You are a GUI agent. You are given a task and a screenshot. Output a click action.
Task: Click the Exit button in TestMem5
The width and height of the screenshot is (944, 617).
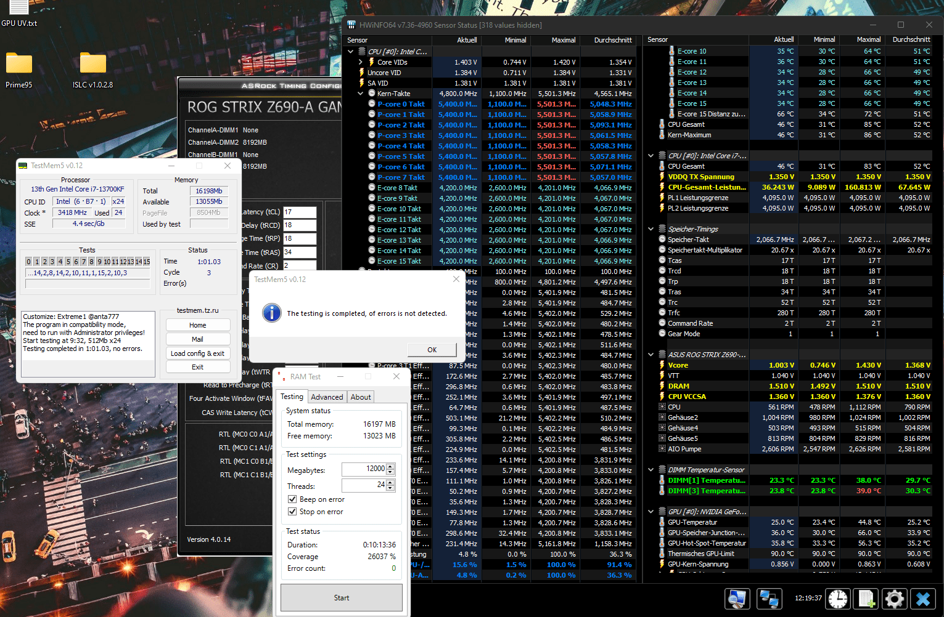tap(198, 367)
